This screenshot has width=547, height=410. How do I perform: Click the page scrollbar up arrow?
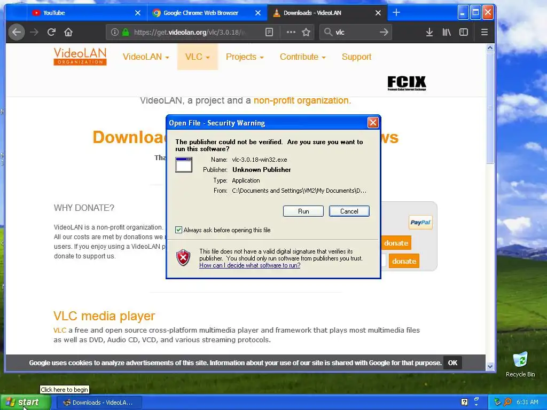coord(490,48)
